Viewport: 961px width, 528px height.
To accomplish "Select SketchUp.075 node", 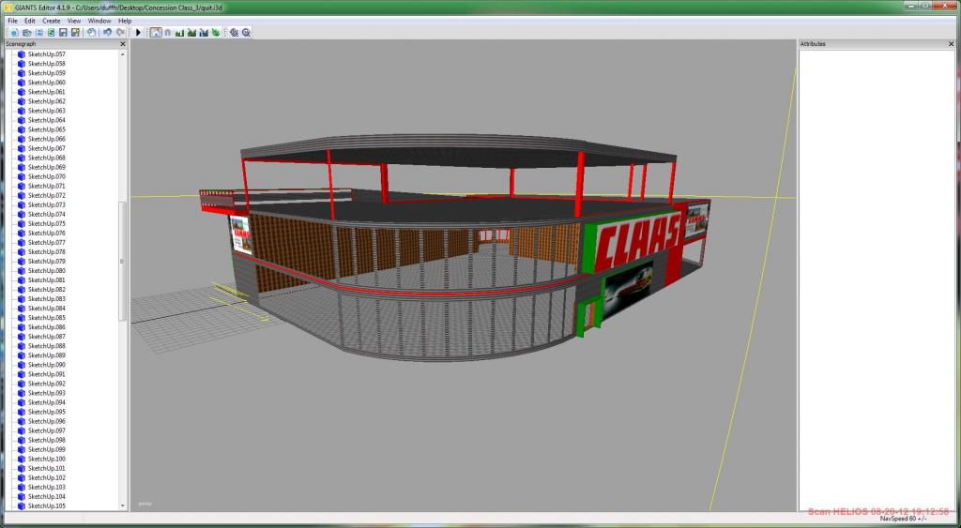I will click(x=47, y=223).
